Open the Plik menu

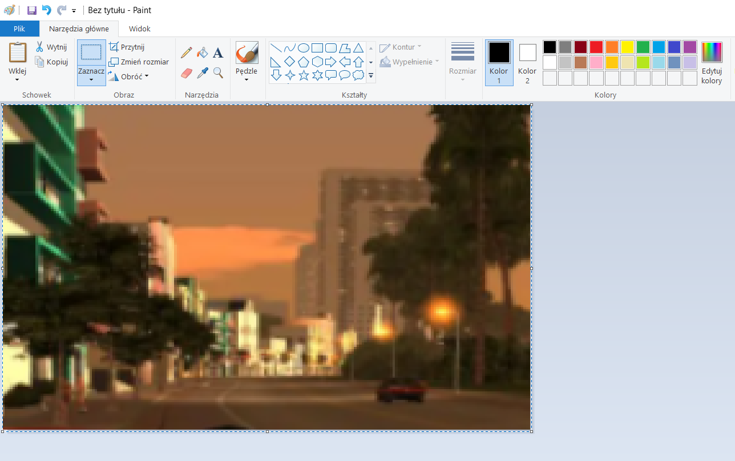pyautogui.click(x=19, y=29)
